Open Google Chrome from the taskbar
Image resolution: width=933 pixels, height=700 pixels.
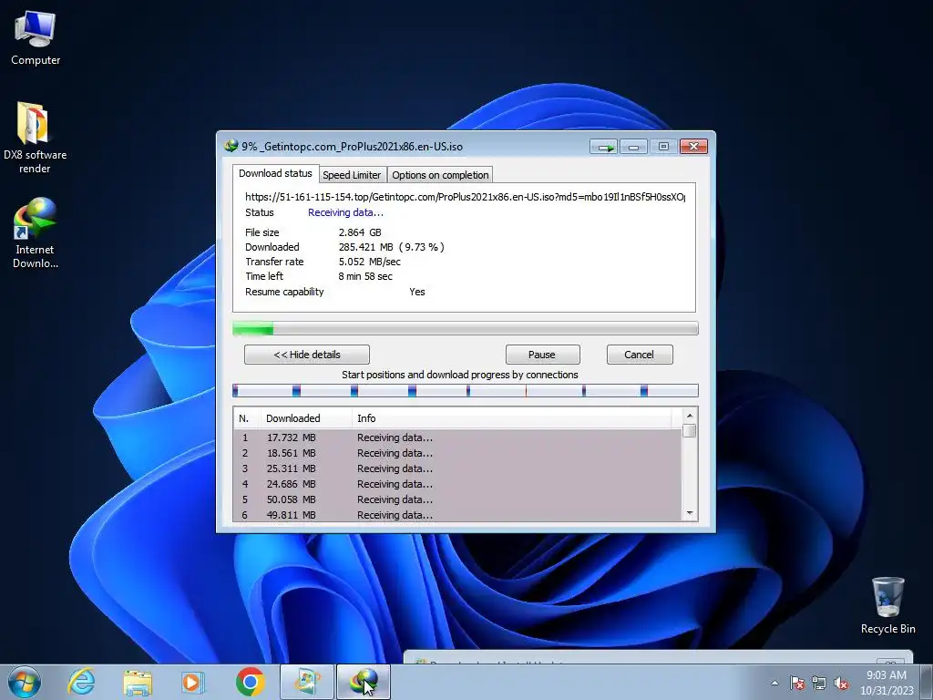click(250, 682)
